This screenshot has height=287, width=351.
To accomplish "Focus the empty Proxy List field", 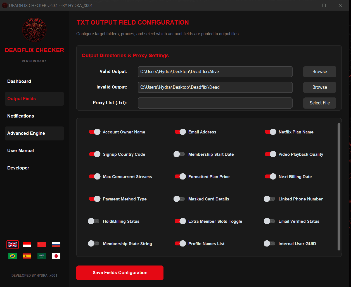I will [x=215, y=103].
